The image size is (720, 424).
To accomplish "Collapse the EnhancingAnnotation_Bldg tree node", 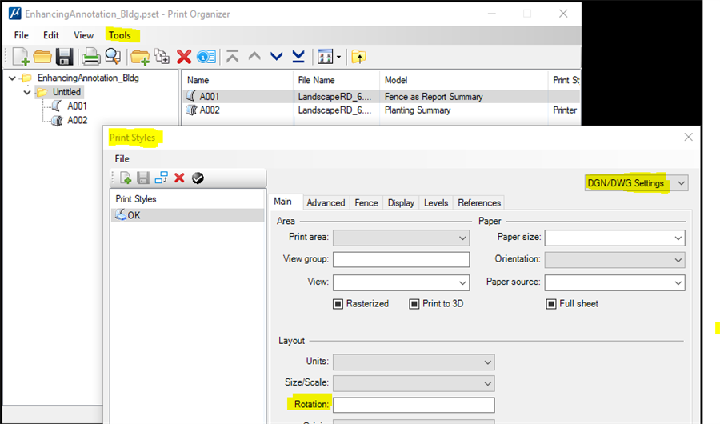I will 12,78.
